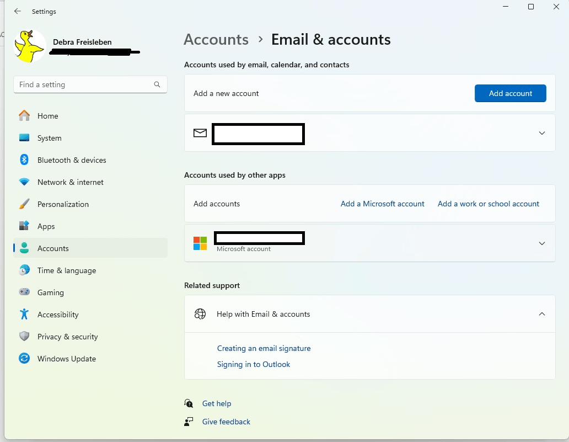Click the Find a setting search box
The width and height of the screenshot is (569, 442).
click(x=90, y=84)
